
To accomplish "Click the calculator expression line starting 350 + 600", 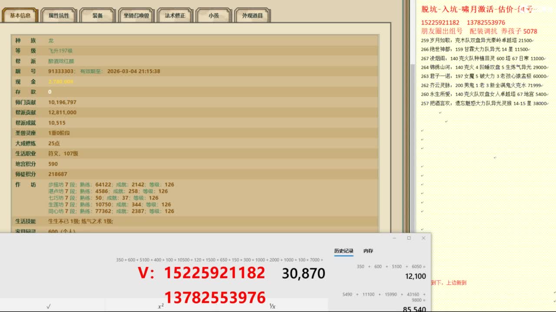I will point(219,260).
